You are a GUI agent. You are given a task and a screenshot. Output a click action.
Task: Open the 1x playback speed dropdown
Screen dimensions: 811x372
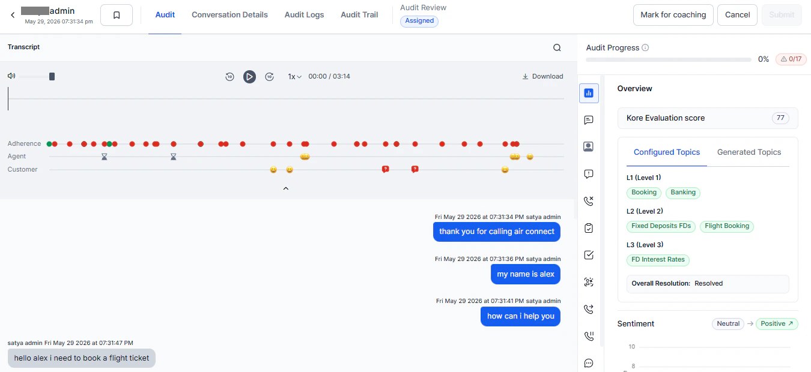coord(294,77)
